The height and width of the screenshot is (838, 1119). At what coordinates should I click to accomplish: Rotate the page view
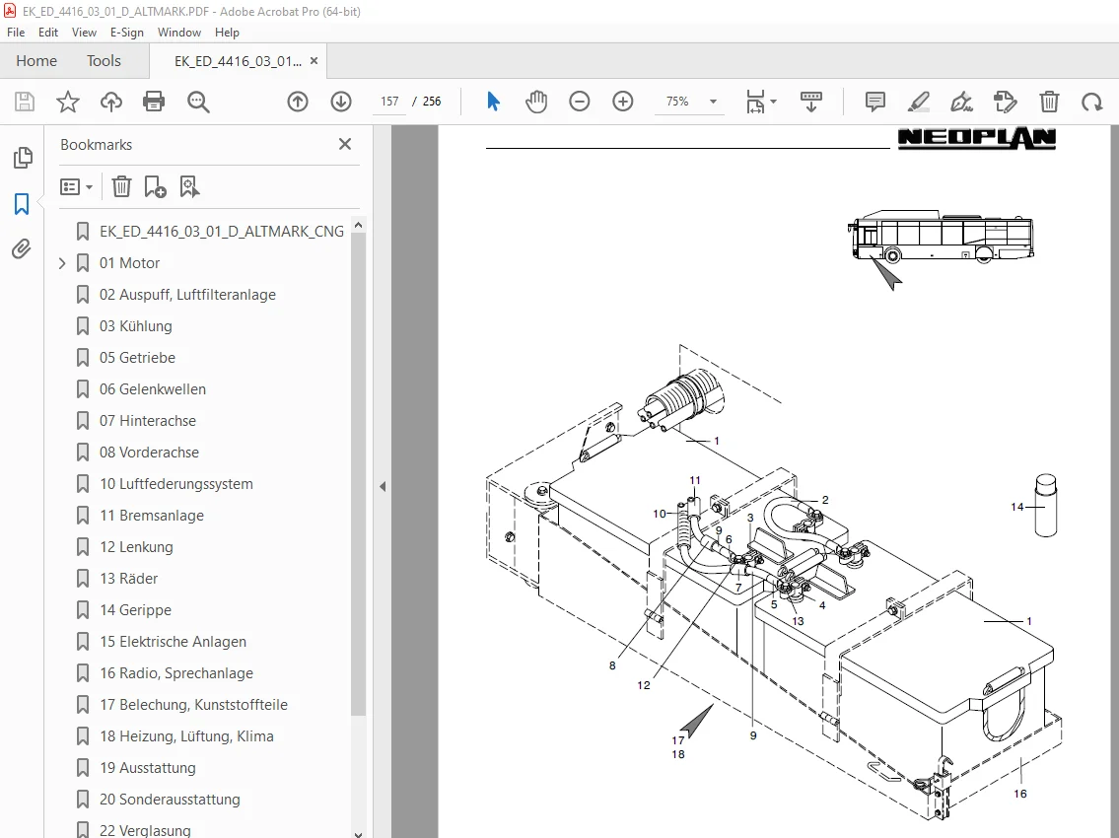tap(1091, 102)
